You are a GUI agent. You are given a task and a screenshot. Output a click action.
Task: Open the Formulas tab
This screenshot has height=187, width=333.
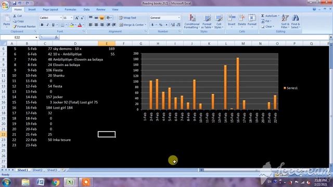click(x=70, y=9)
